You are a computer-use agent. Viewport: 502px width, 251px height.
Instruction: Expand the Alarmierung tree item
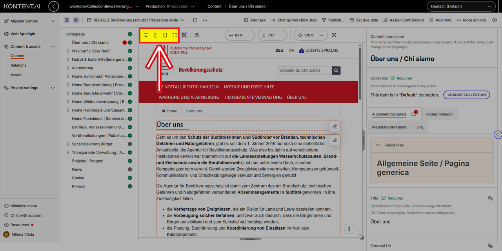[x=68, y=68]
